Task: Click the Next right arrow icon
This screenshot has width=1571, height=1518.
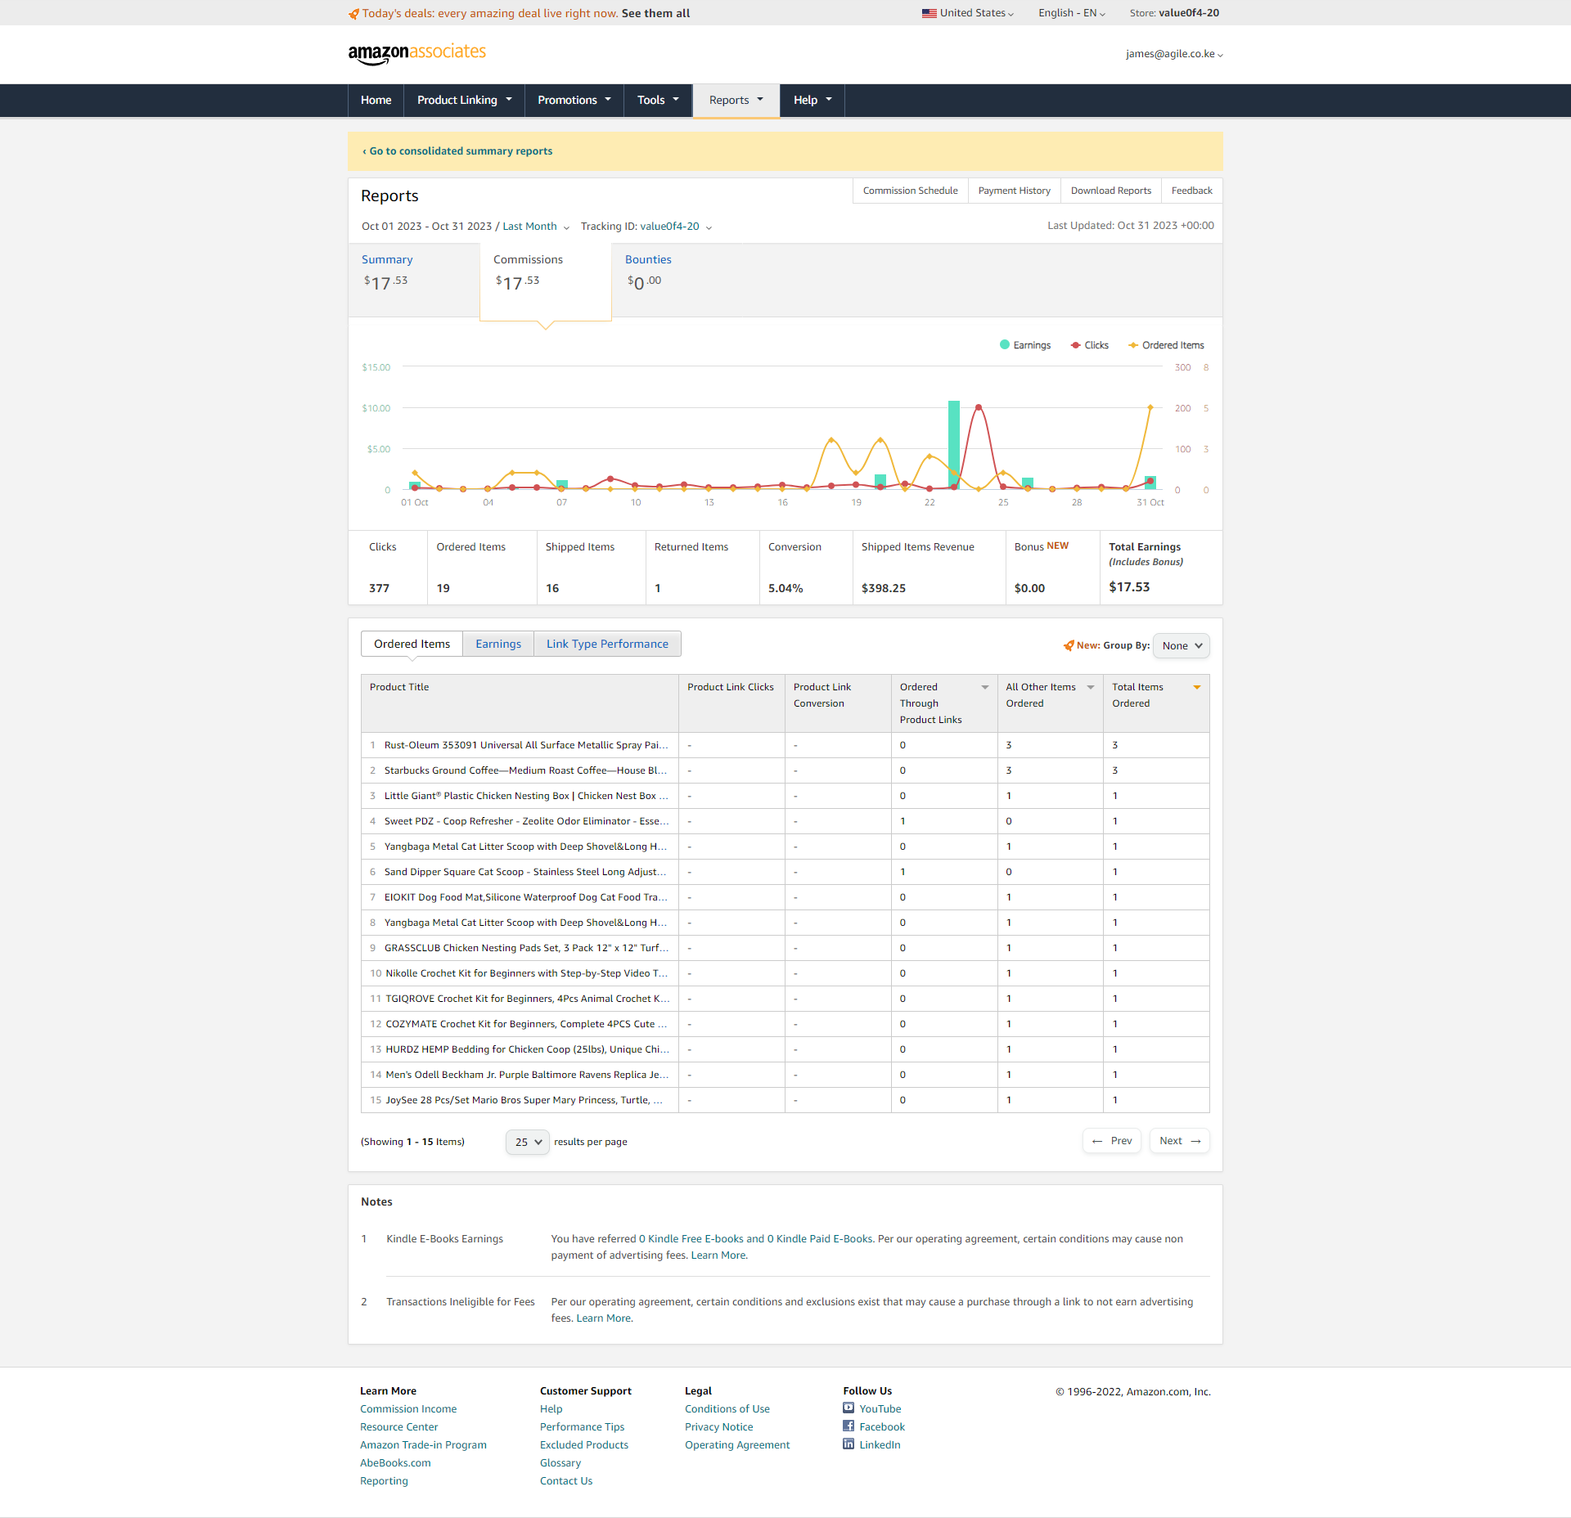Action: [x=1195, y=1141]
